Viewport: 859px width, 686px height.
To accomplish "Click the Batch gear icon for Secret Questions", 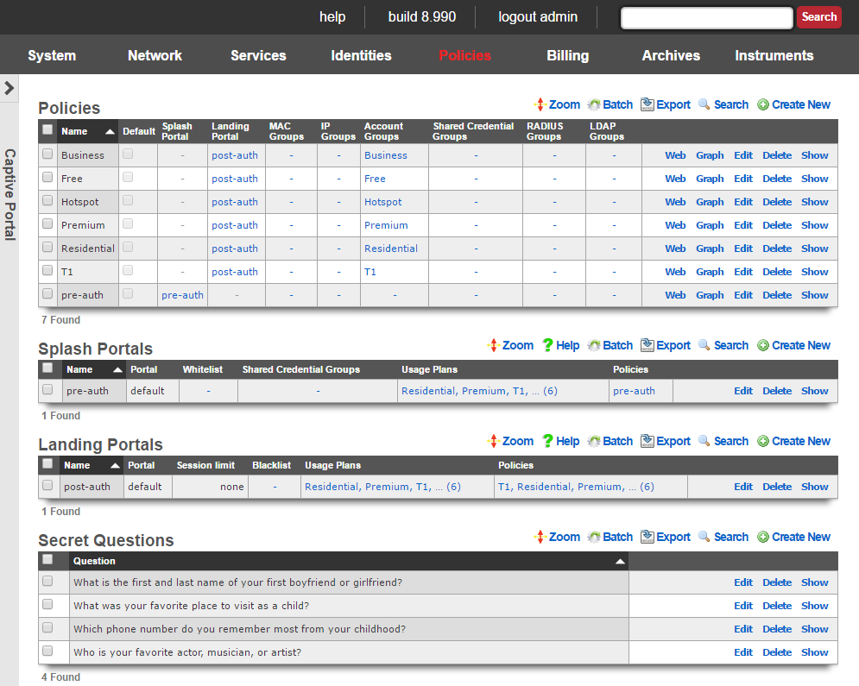I will 594,537.
